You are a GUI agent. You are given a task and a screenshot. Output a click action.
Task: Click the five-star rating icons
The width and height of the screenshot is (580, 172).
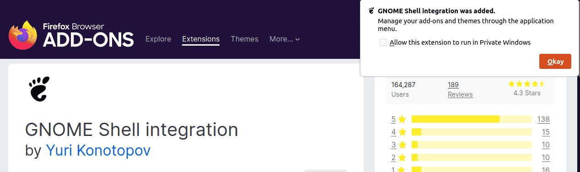pyautogui.click(x=527, y=84)
